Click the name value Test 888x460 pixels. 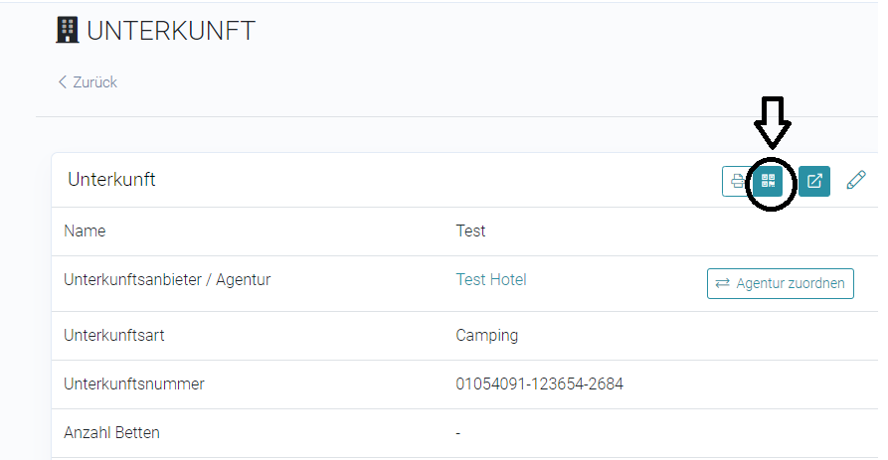click(470, 230)
